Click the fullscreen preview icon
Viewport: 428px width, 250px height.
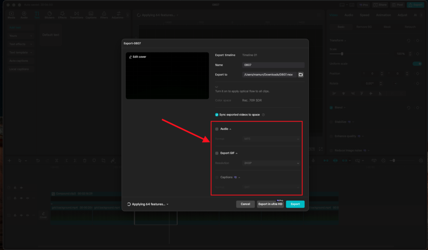click(321, 149)
